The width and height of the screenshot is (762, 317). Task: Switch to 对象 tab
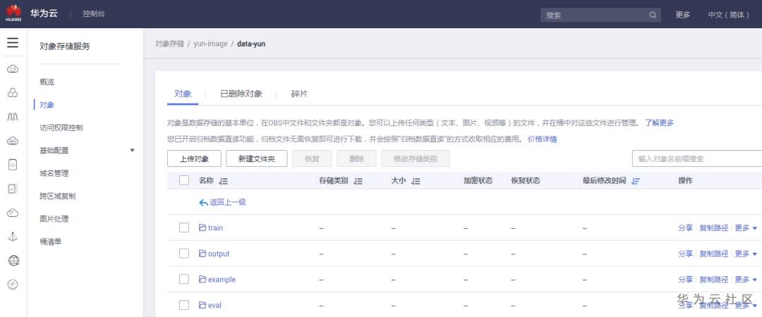coord(183,94)
